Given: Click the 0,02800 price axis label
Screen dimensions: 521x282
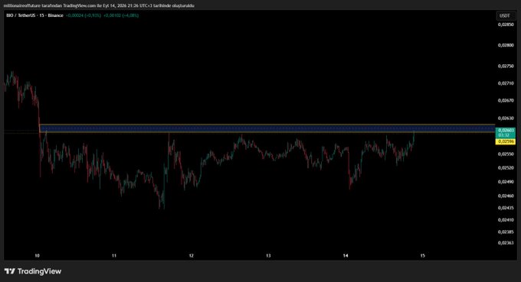Looking at the screenshot, I should tap(506, 45).
